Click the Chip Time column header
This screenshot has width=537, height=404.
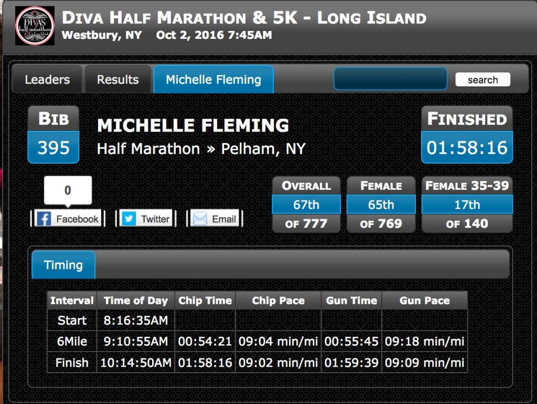click(205, 301)
